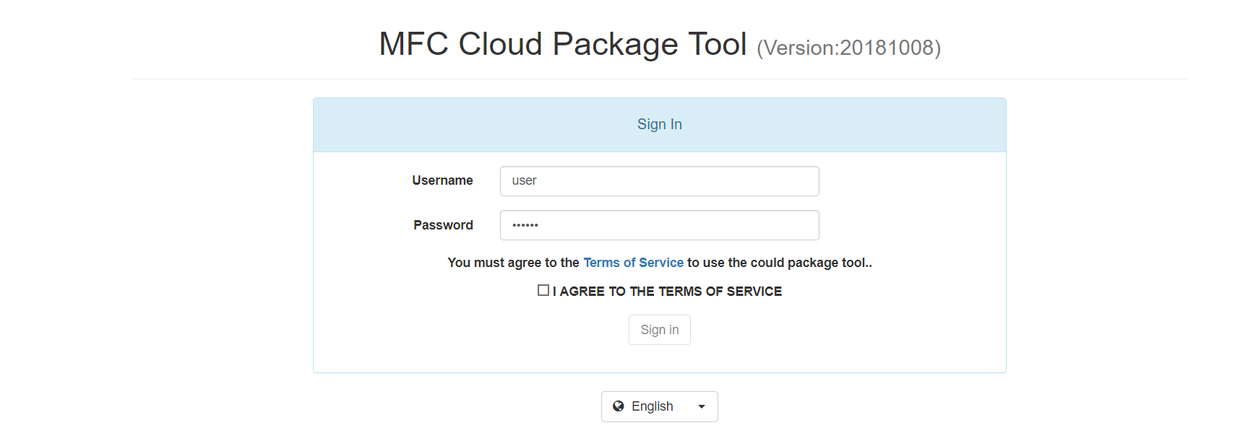This screenshot has width=1235, height=446.
Task: Click the Username input field
Action: pos(659,181)
